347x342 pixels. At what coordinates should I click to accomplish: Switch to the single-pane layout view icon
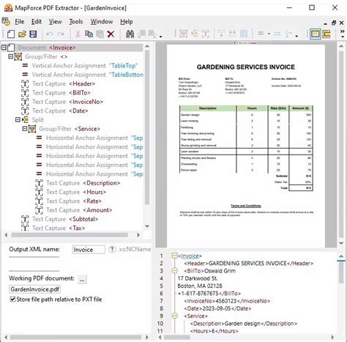pos(315,34)
